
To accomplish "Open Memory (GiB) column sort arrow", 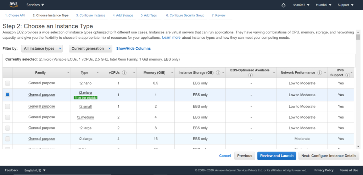I will click(x=172, y=73).
